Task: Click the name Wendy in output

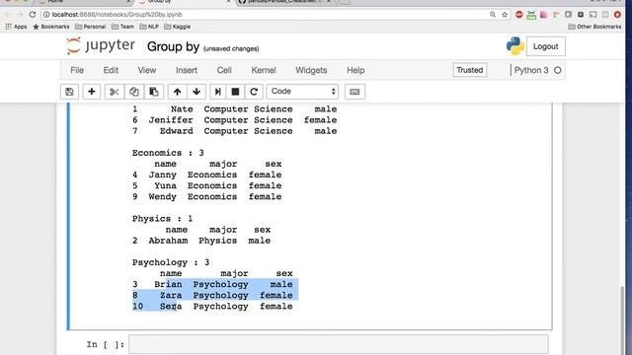Action: [x=162, y=197]
